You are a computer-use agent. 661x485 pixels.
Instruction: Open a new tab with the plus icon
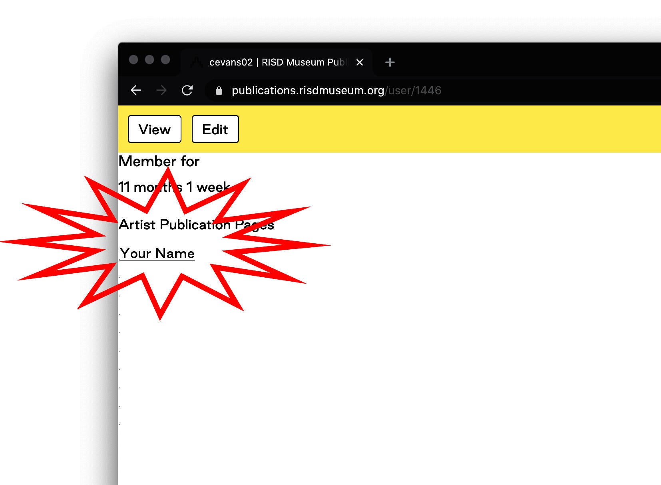(390, 62)
